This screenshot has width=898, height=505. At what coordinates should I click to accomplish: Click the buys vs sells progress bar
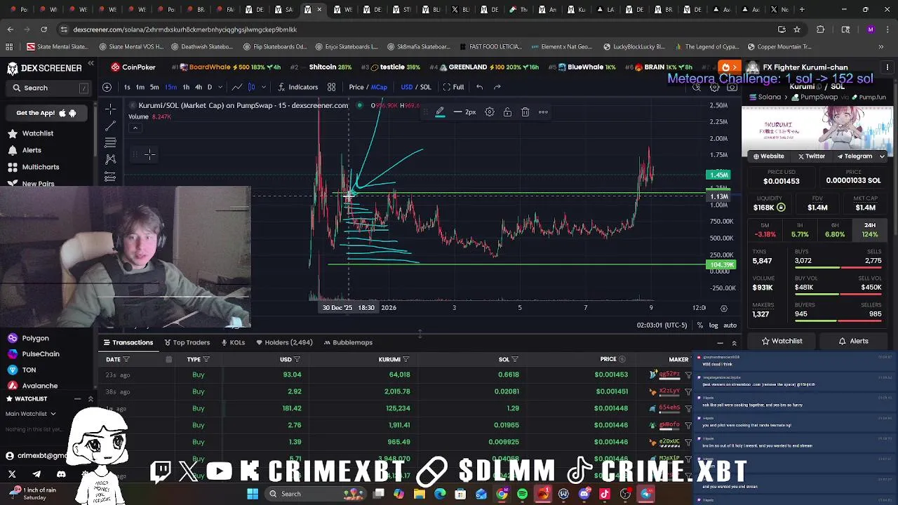coord(838,268)
